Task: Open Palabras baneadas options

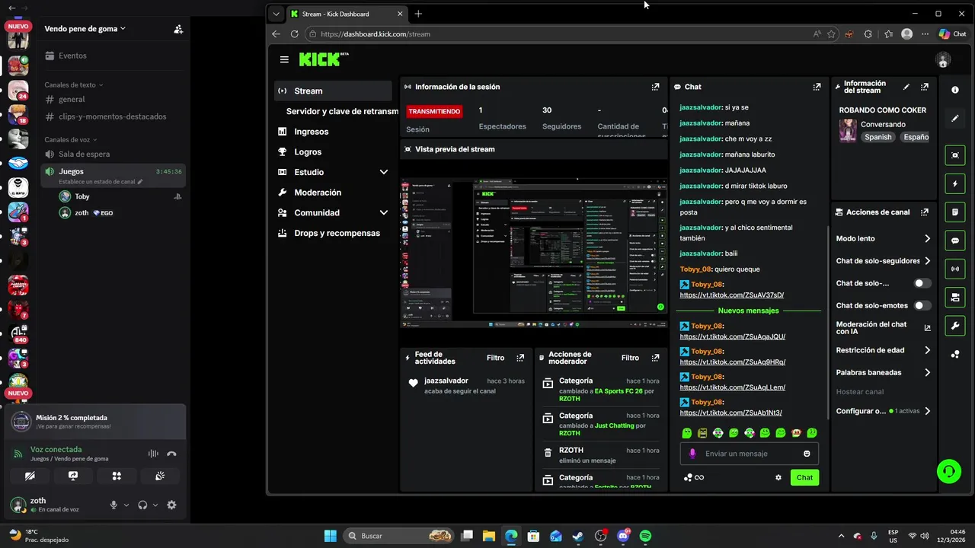Action: [884, 373]
